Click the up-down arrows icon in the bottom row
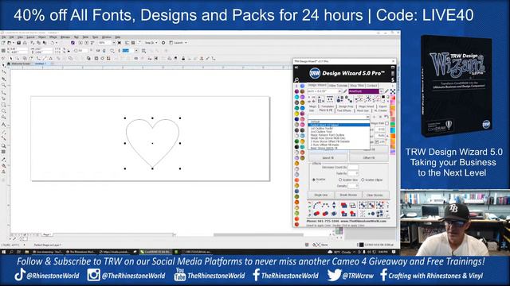 [334, 205]
